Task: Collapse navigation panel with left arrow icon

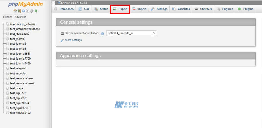Action: (53, 3)
